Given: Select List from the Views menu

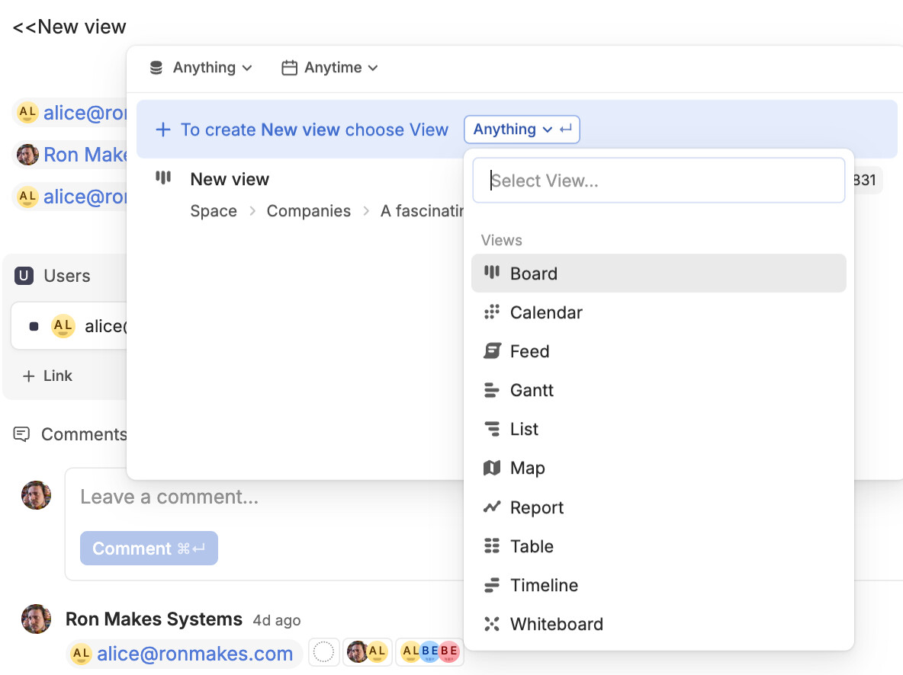Looking at the screenshot, I should pos(524,429).
